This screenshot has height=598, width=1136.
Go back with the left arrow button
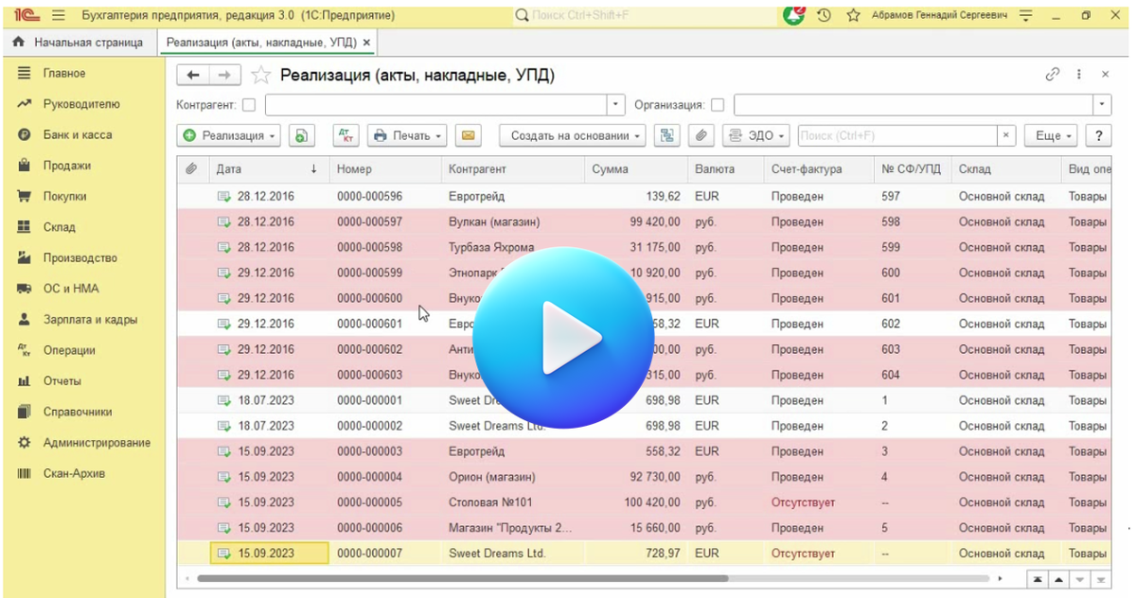(x=194, y=75)
